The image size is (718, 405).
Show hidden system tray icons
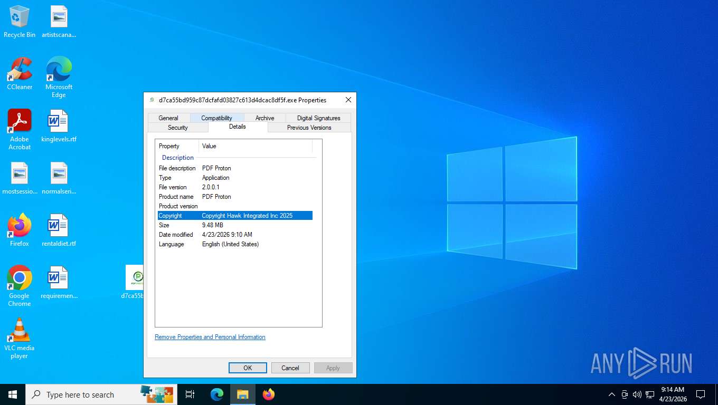(612, 394)
